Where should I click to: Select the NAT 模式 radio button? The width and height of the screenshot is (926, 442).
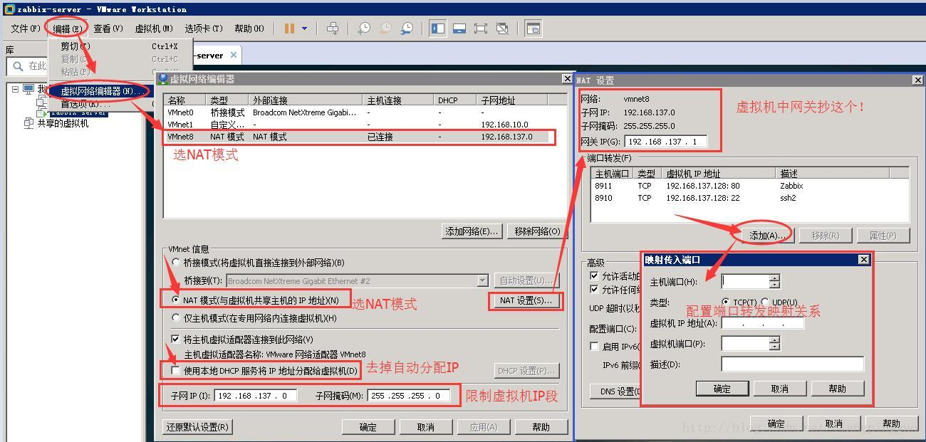coord(176,300)
